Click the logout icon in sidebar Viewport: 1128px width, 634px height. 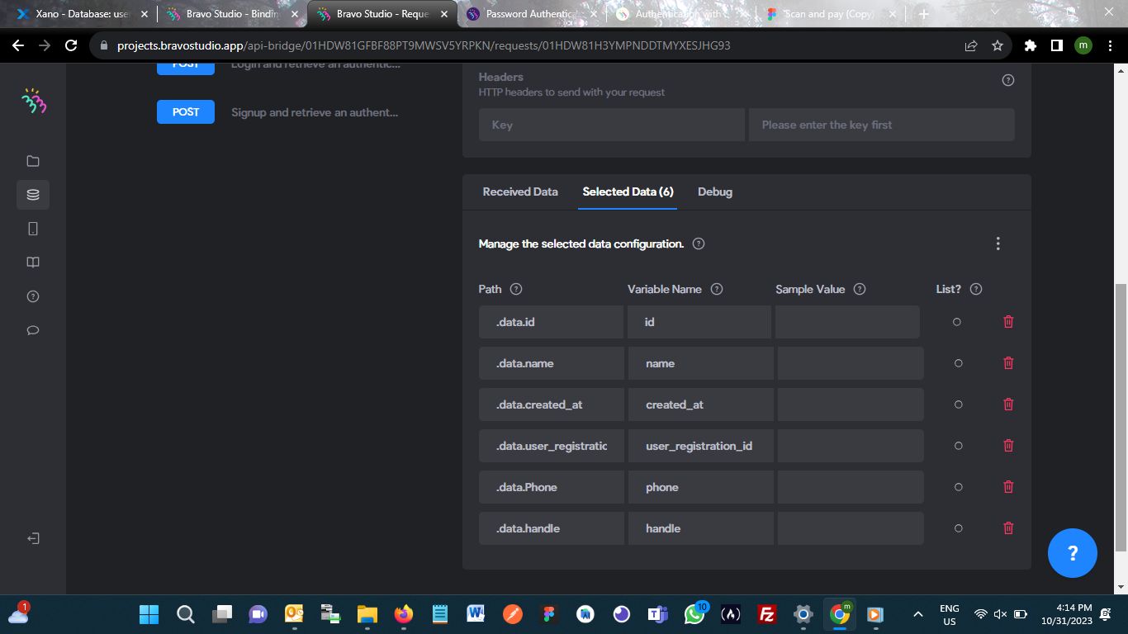pos(33,538)
